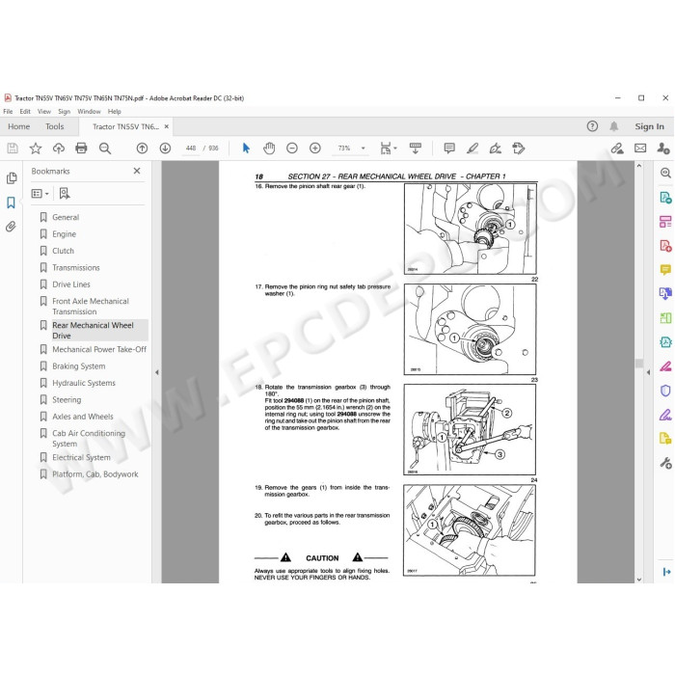Viewport: 675px width, 675px height.
Task: Open the Transmissions bookmark
Action: pyautogui.click(x=76, y=268)
